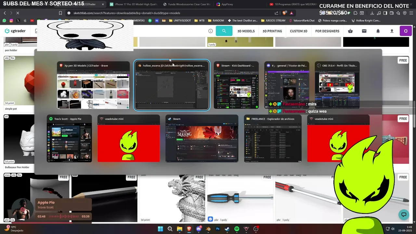Close the CGTrader browser tab
This screenshot has width=416, height=234.
(103, 5)
